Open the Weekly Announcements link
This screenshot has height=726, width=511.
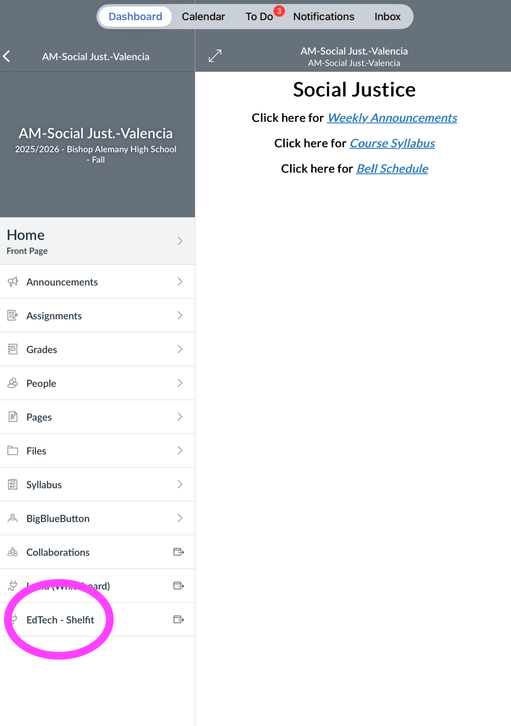[392, 118]
